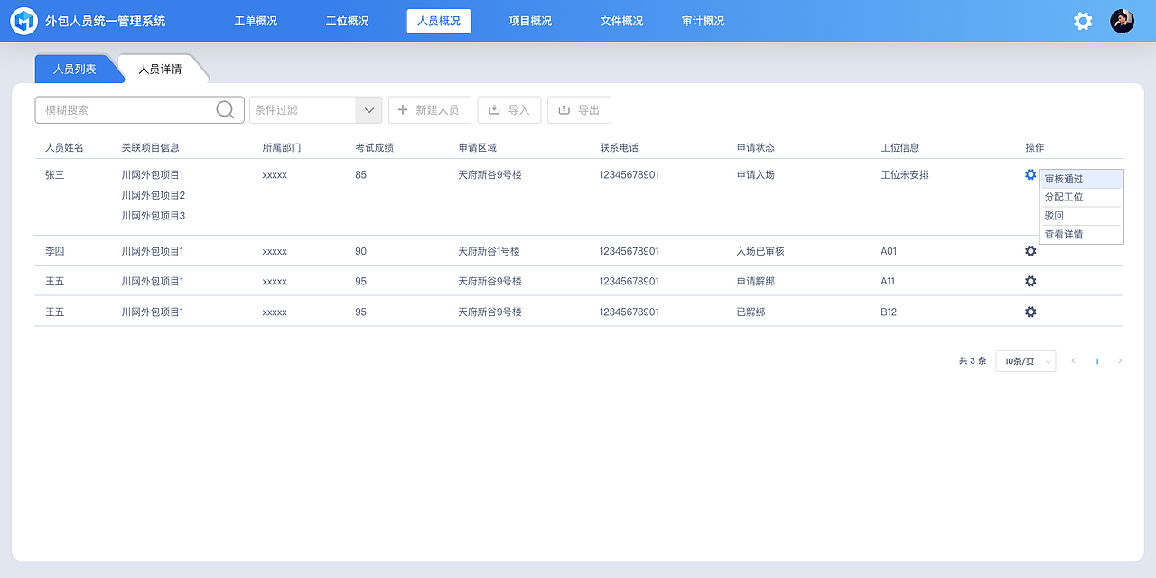The image size is (1156, 578).
Task: Click the 新建人员 button
Action: pos(429,109)
